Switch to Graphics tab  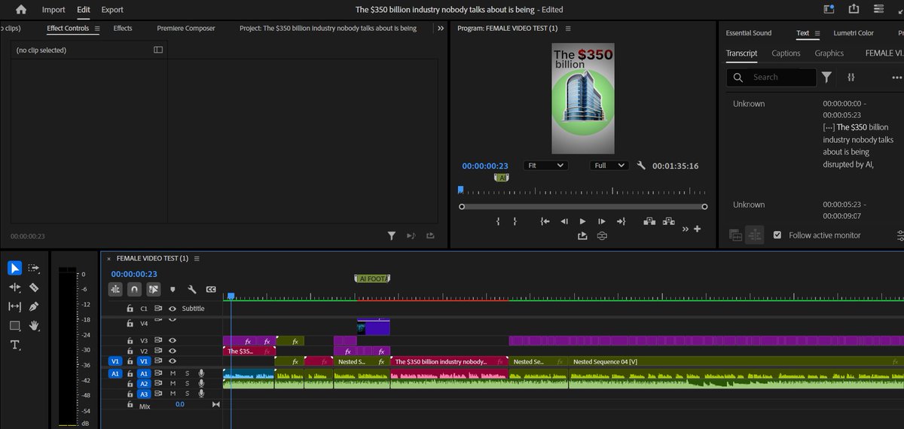click(829, 53)
